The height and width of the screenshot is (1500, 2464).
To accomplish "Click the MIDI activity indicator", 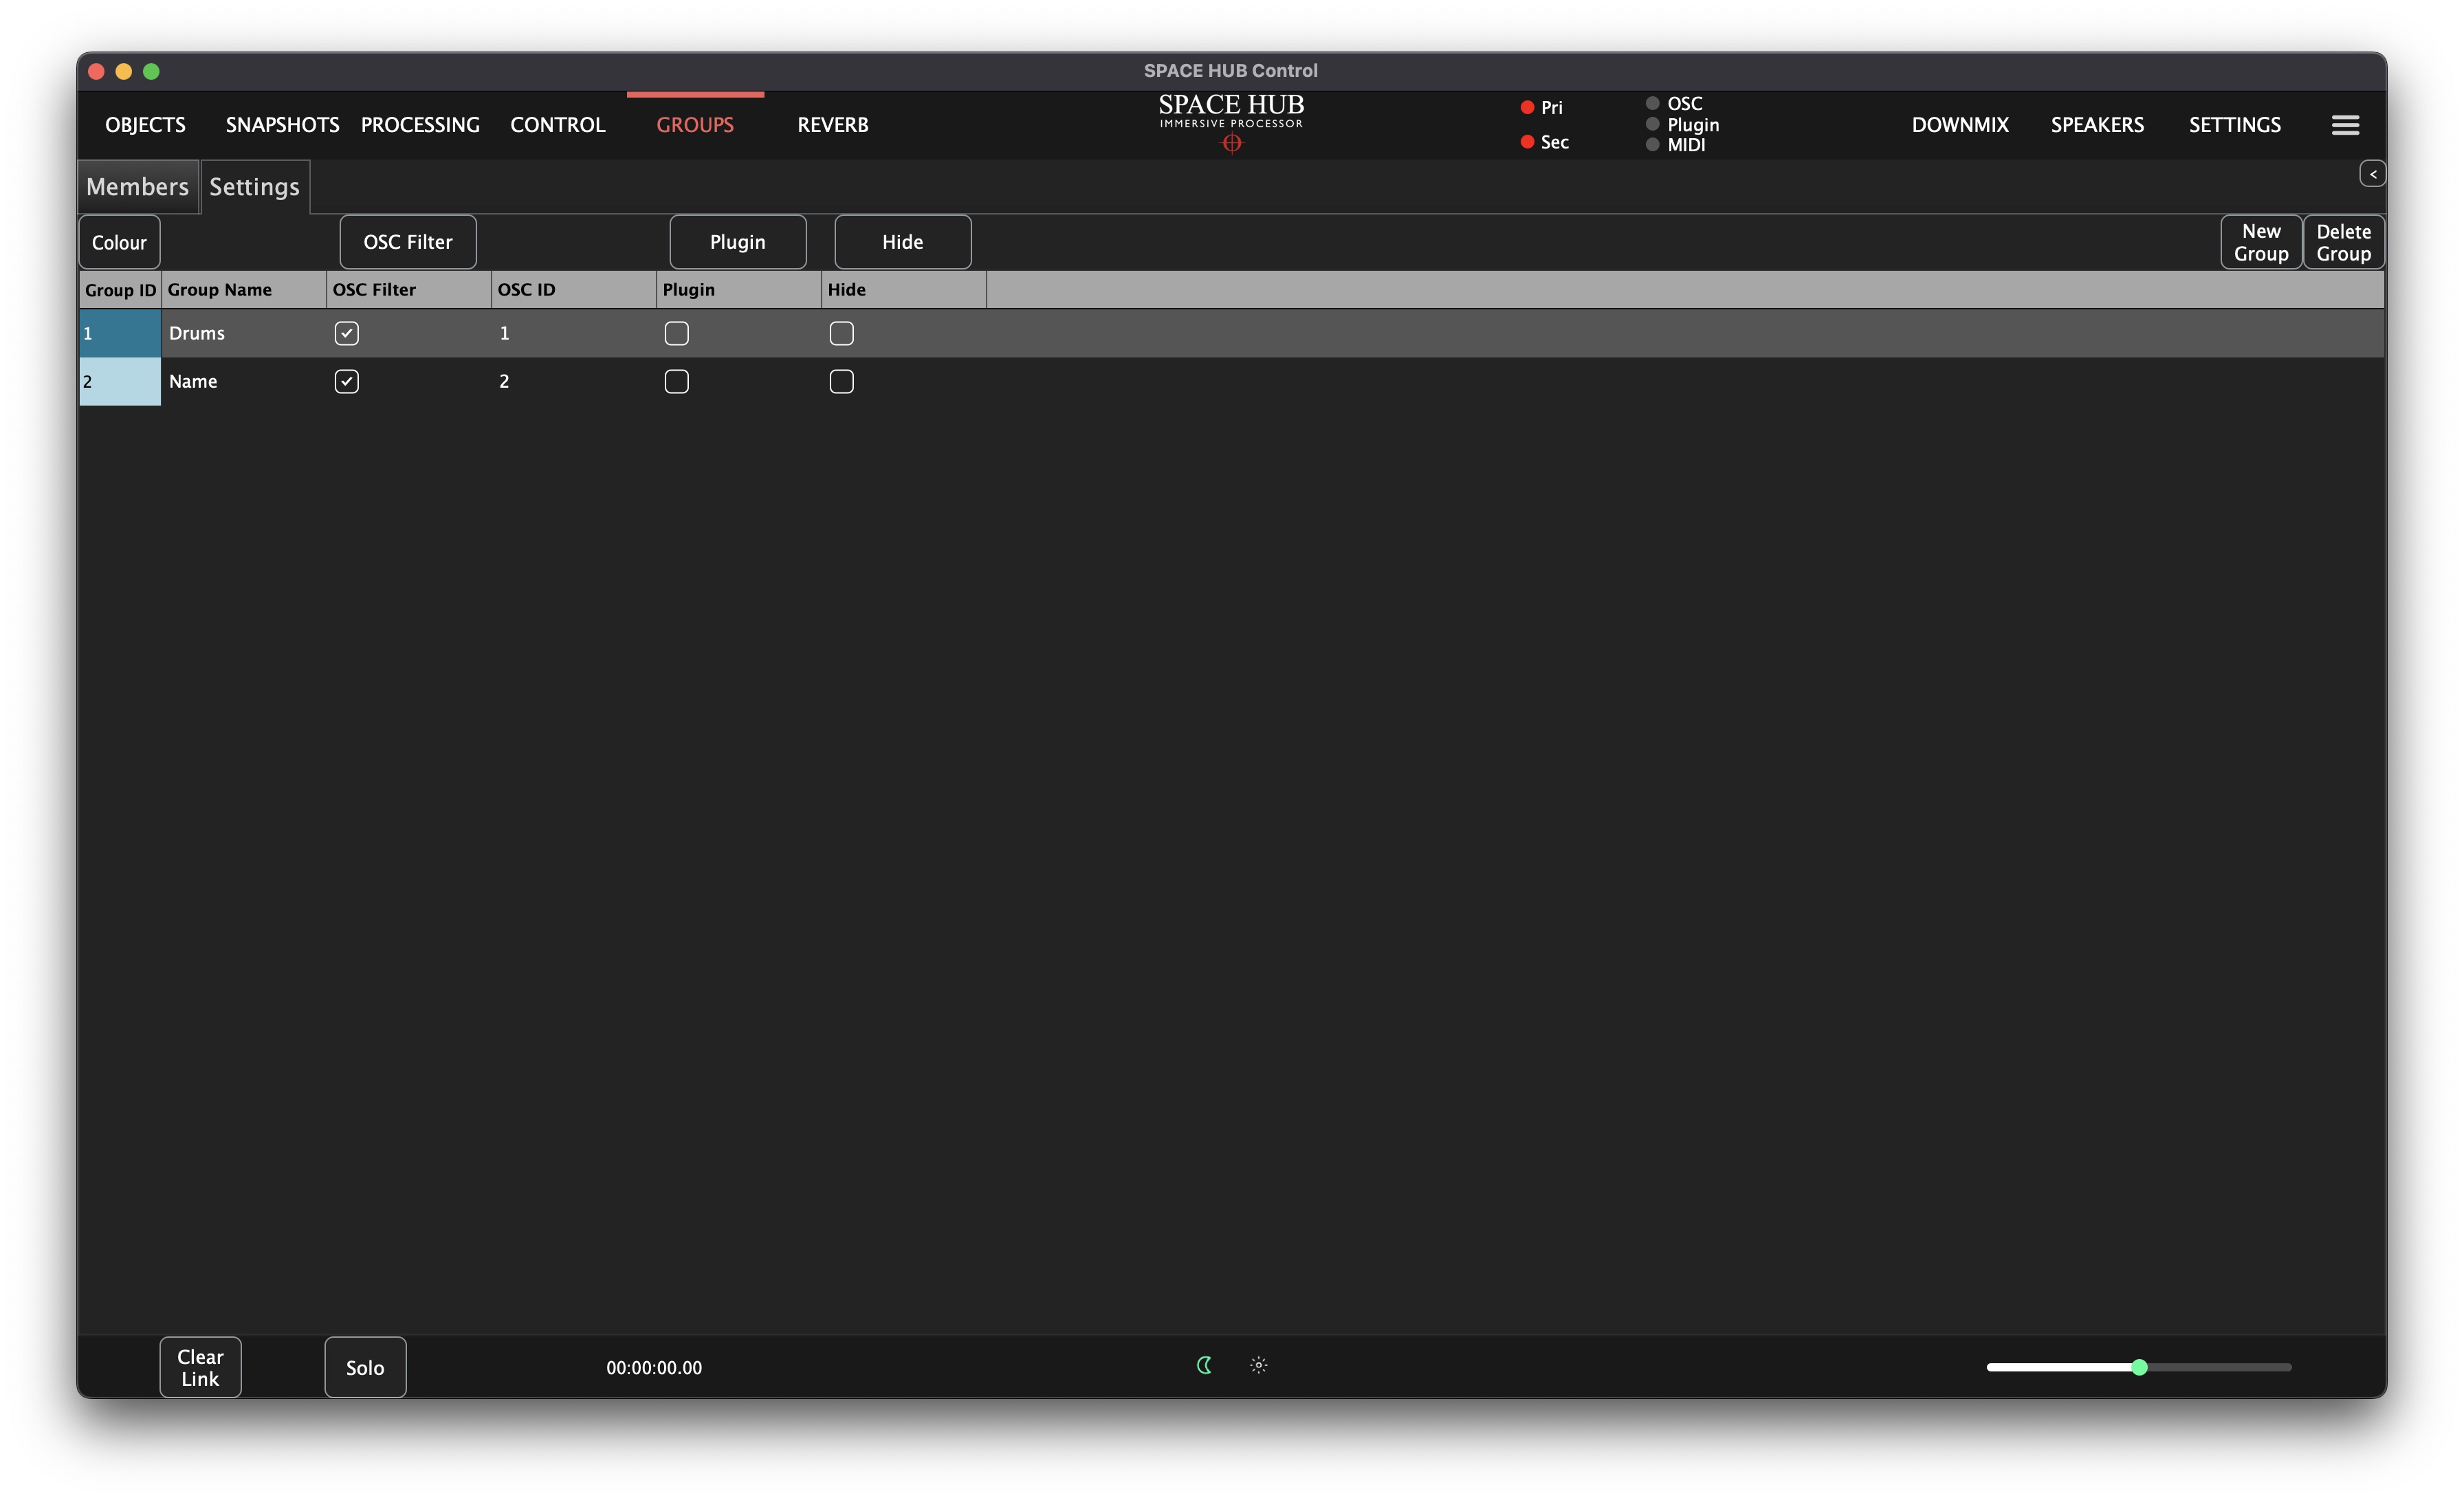I will 1652,145.
